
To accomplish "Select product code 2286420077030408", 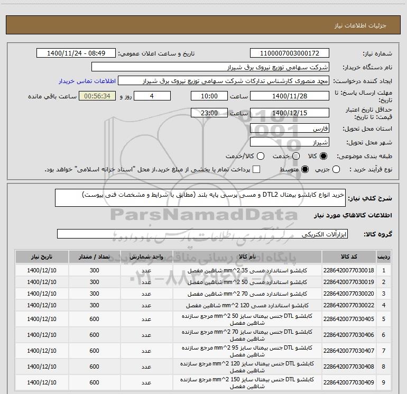I will coord(349,366).
